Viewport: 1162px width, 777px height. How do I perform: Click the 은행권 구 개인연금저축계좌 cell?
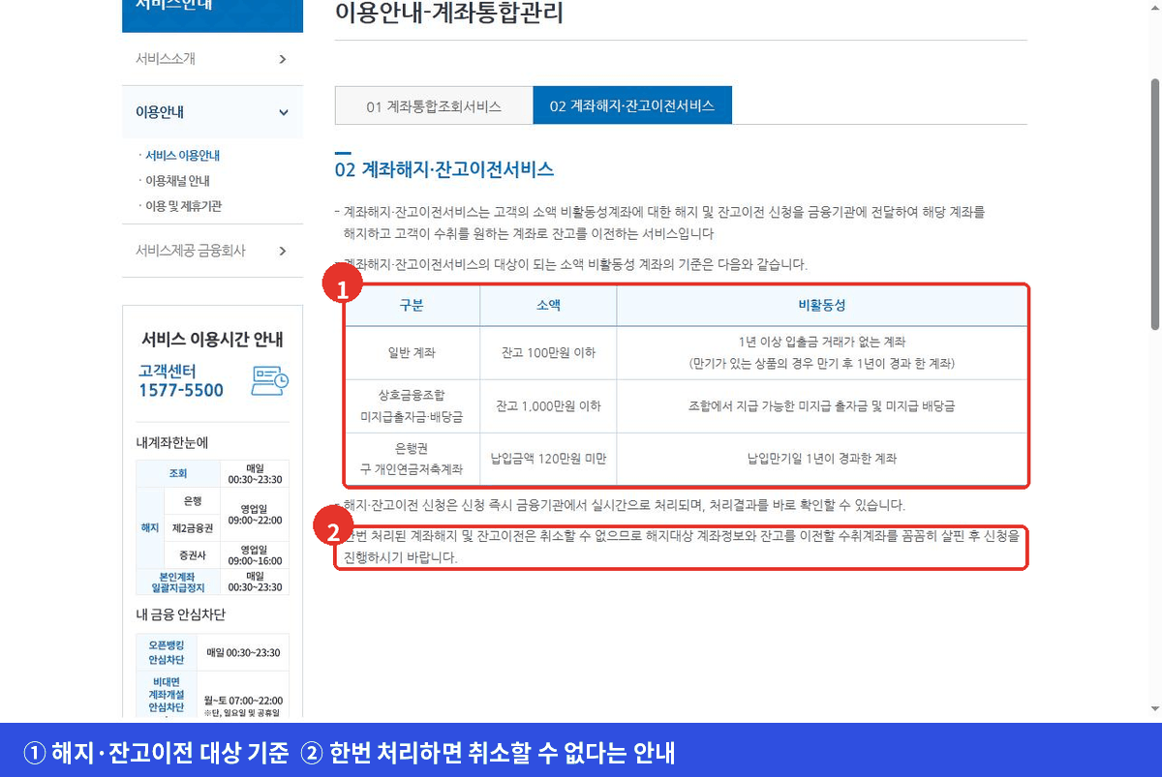click(412, 459)
